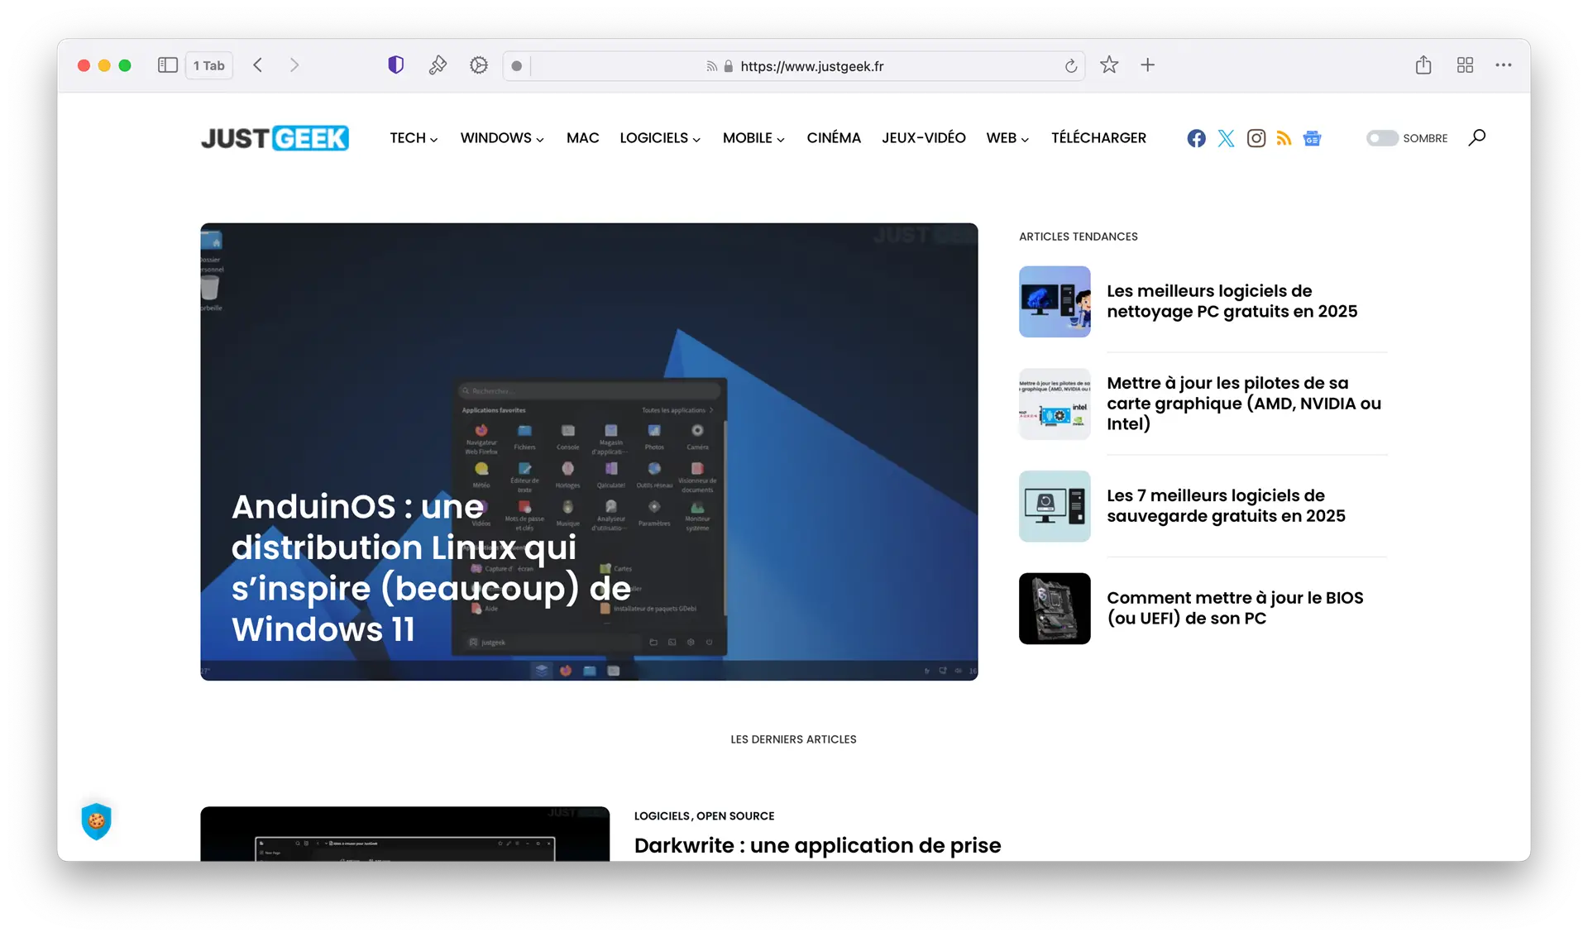Open JustGeek X profile
Image resolution: width=1588 pixels, height=937 pixels.
(x=1226, y=138)
